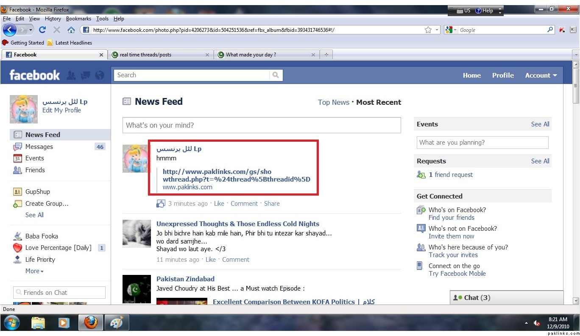Bookmark page with the star icon
This screenshot has height=336, width=580.
click(428, 30)
